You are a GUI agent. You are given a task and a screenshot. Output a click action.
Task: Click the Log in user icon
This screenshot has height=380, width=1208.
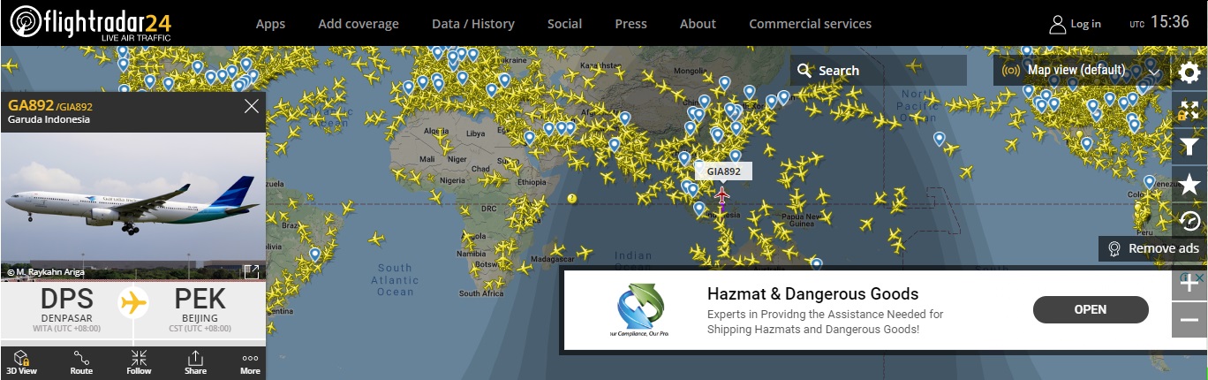(1057, 24)
